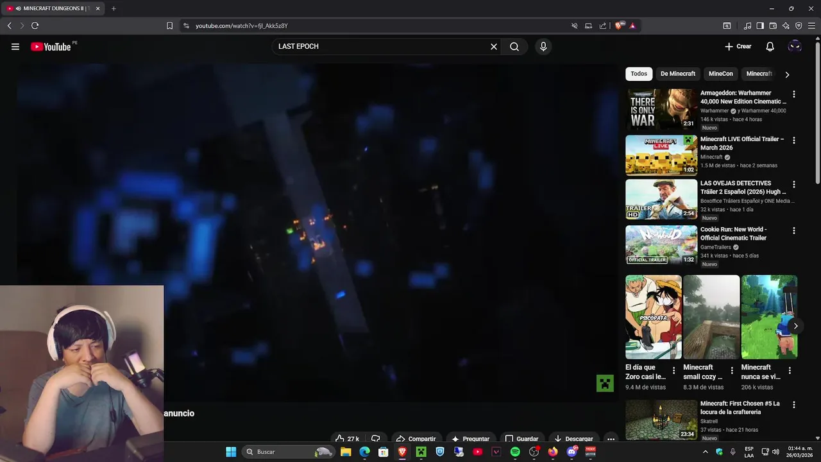Save video with Guardar button
The height and width of the screenshot is (462, 821).
(x=521, y=439)
